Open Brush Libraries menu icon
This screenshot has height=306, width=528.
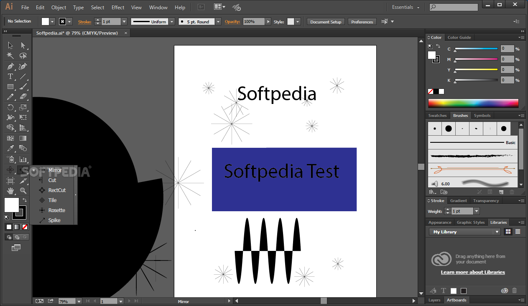pos(432,192)
